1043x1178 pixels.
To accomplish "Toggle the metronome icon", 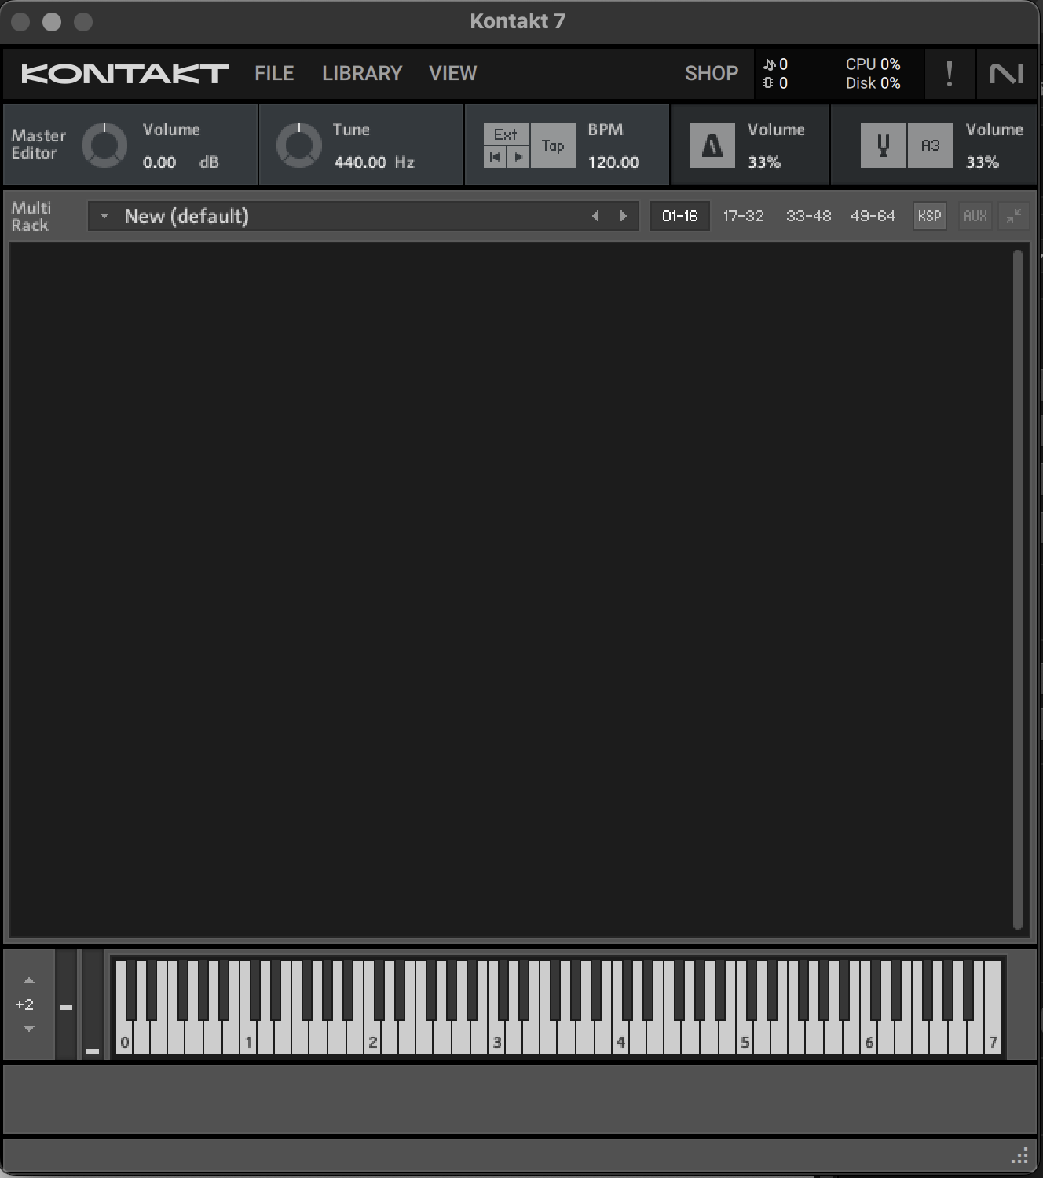I will (x=712, y=145).
